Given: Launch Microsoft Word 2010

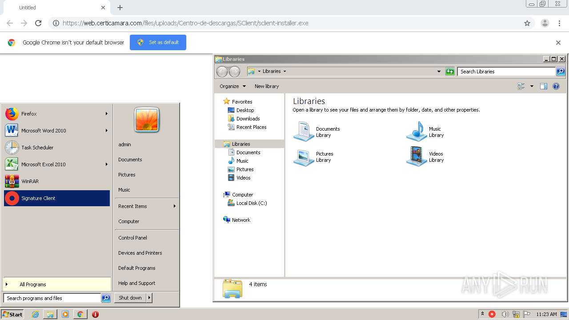Looking at the screenshot, I should click(57, 131).
